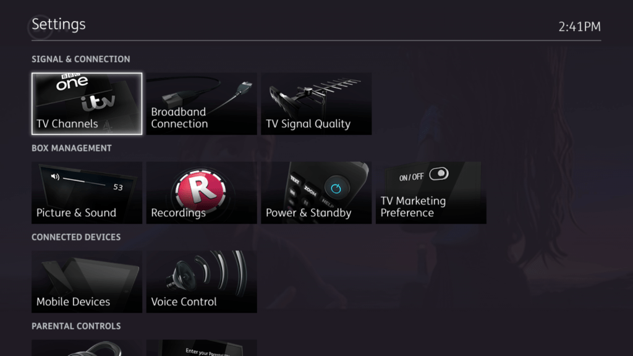Click the TV Marketing Preference label

pos(413,206)
